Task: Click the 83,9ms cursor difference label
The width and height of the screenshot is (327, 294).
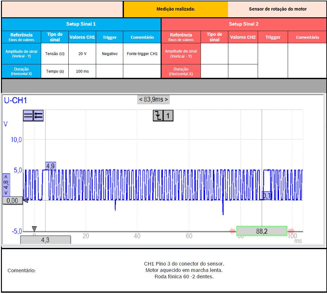Action: coord(153,100)
